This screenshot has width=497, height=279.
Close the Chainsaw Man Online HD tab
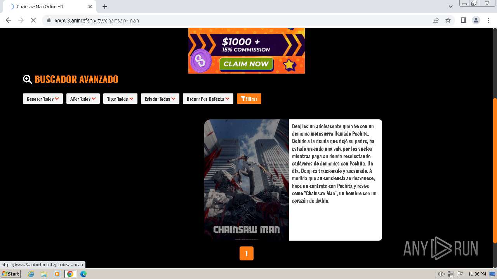click(90, 7)
